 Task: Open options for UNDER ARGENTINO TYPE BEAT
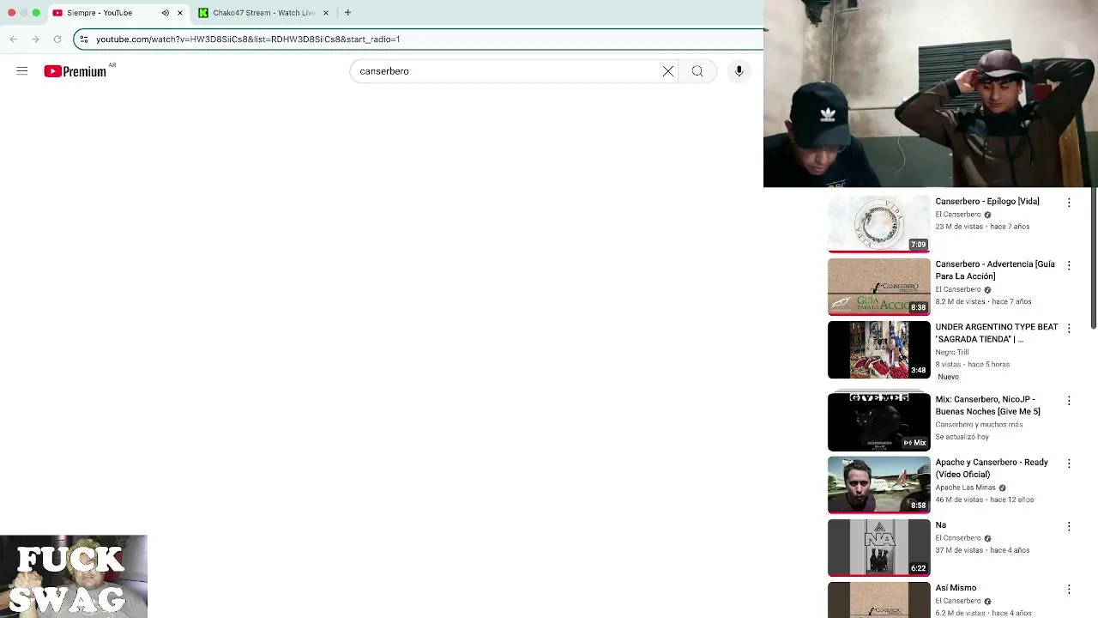1069,328
